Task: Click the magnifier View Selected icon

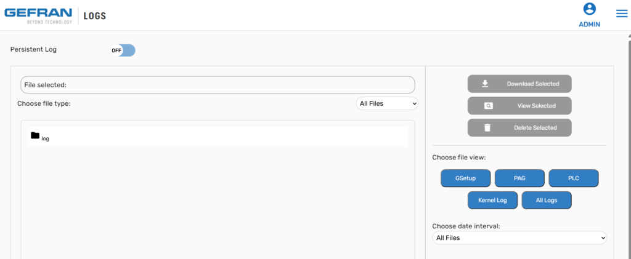Action: tap(488, 106)
